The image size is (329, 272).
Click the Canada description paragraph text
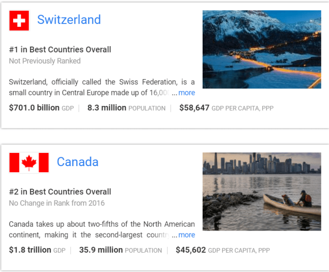(x=94, y=229)
